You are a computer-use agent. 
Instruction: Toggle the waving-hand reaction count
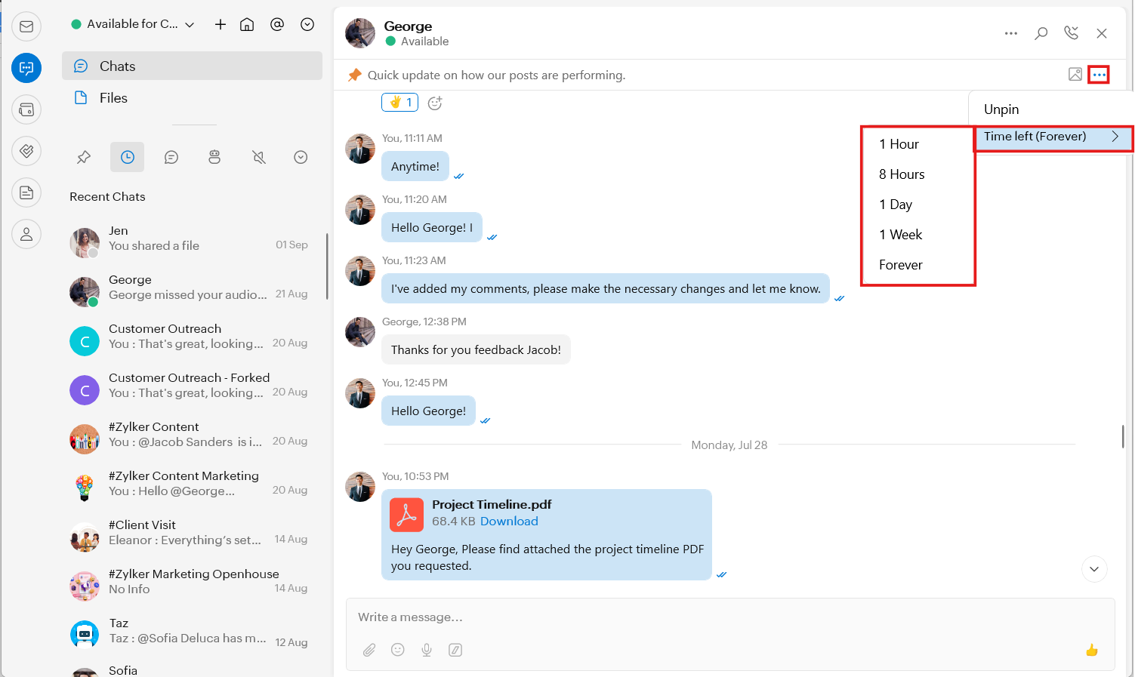pyautogui.click(x=399, y=102)
